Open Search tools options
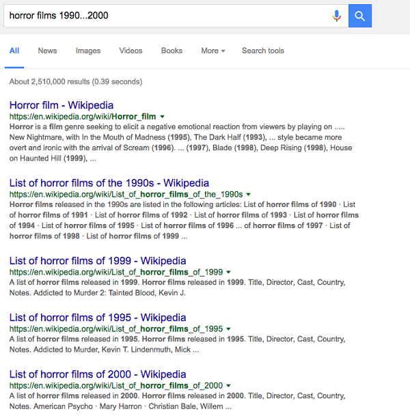Viewport: 410px width, 420px height. pos(262,51)
